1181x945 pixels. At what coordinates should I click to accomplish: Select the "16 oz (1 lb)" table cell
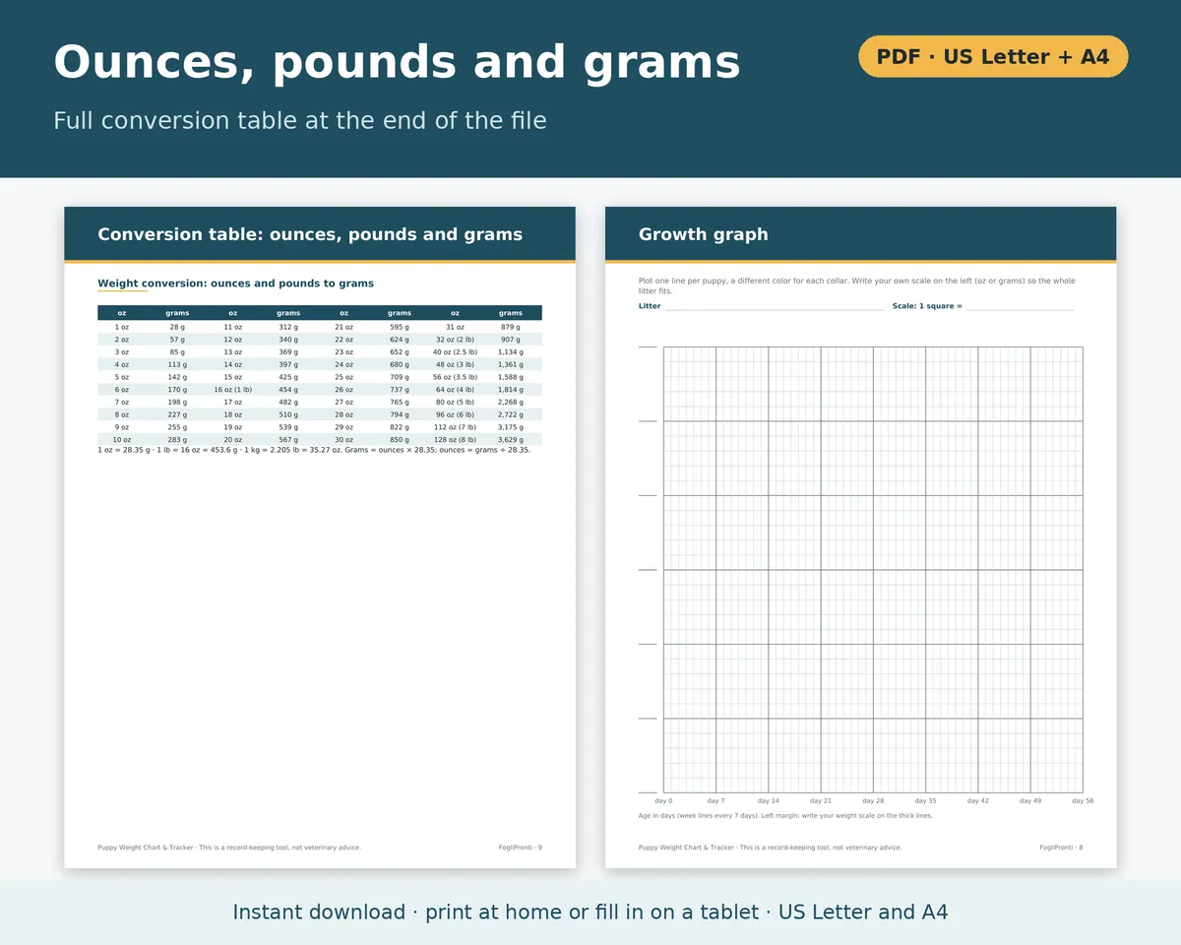click(233, 390)
